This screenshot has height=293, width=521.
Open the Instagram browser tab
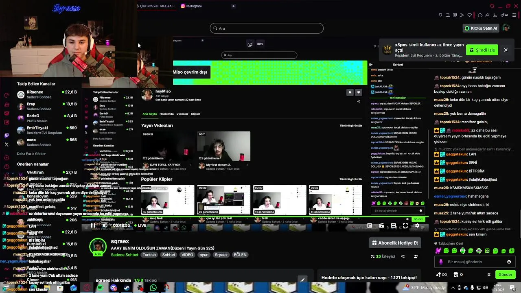pyautogui.click(x=191, y=6)
